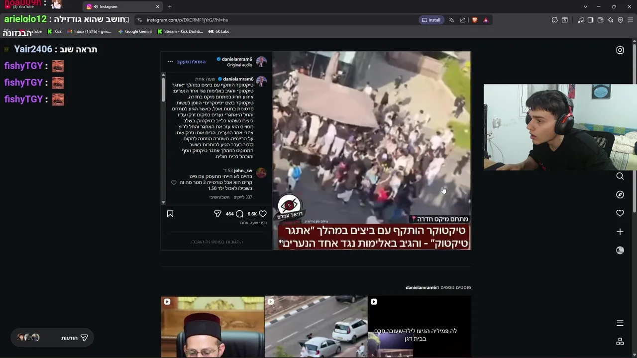Viewport: 637px width, 358px height.
Task: Open the Meta apps grid icon
Action: [x=620, y=342]
